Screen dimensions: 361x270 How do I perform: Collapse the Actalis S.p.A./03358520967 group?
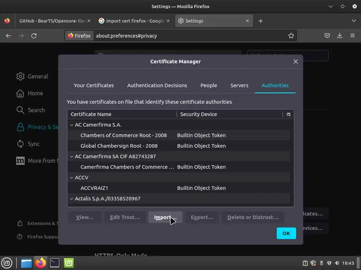click(x=72, y=199)
